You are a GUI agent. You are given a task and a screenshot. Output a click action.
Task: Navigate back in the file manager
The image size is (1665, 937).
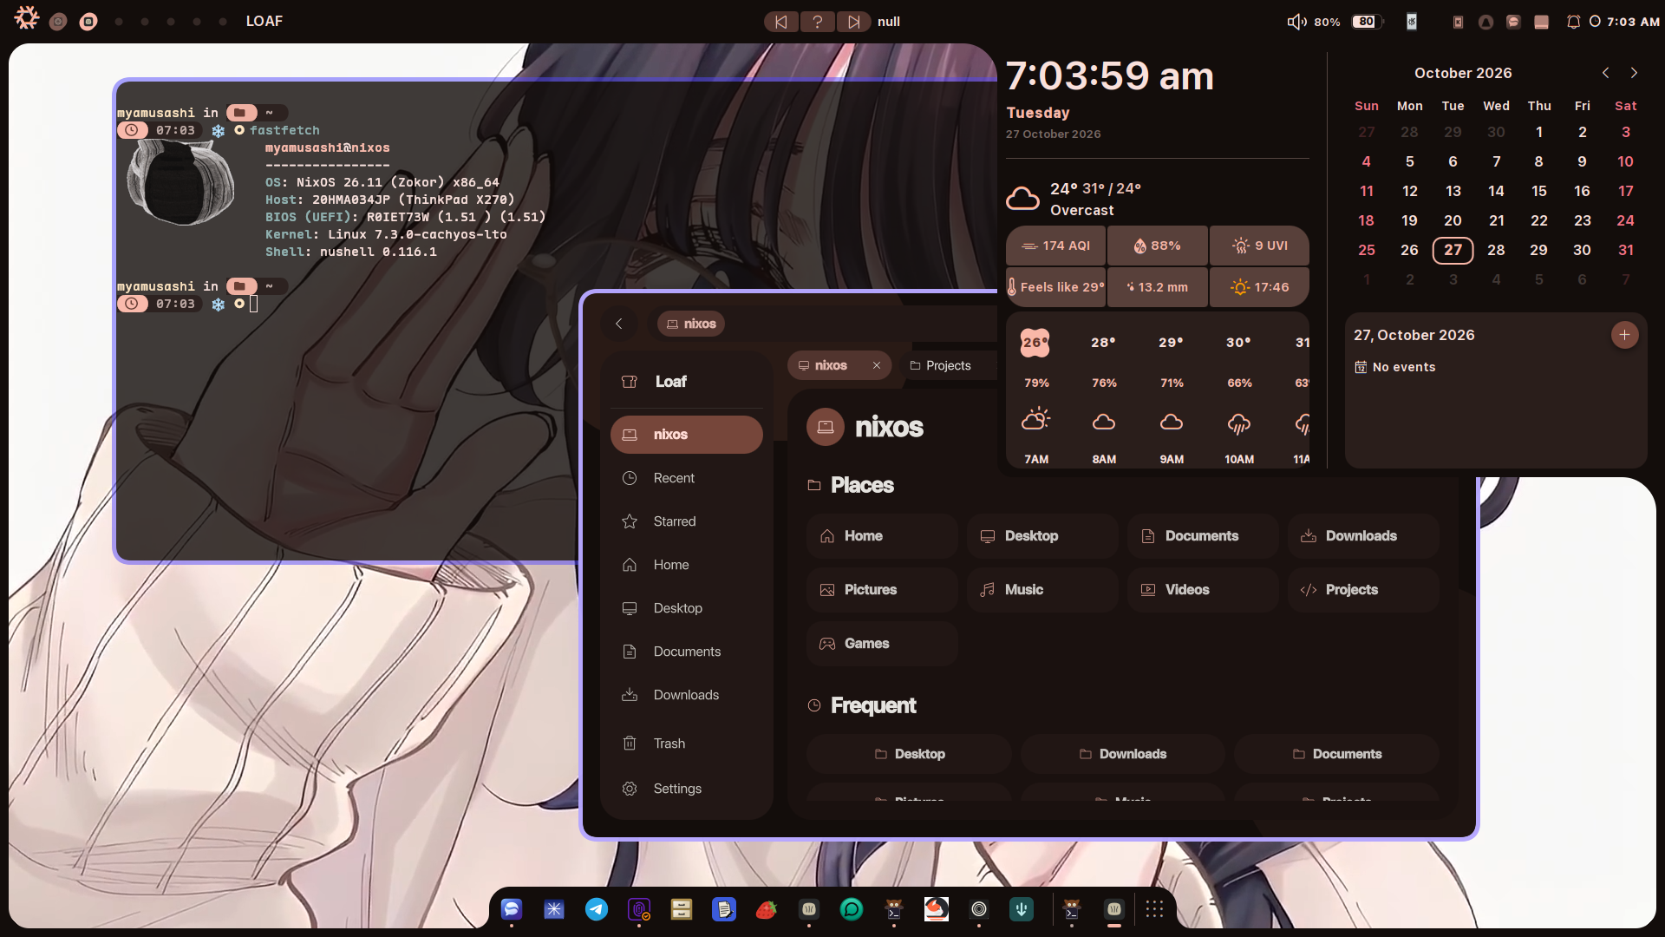[x=619, y=324]
